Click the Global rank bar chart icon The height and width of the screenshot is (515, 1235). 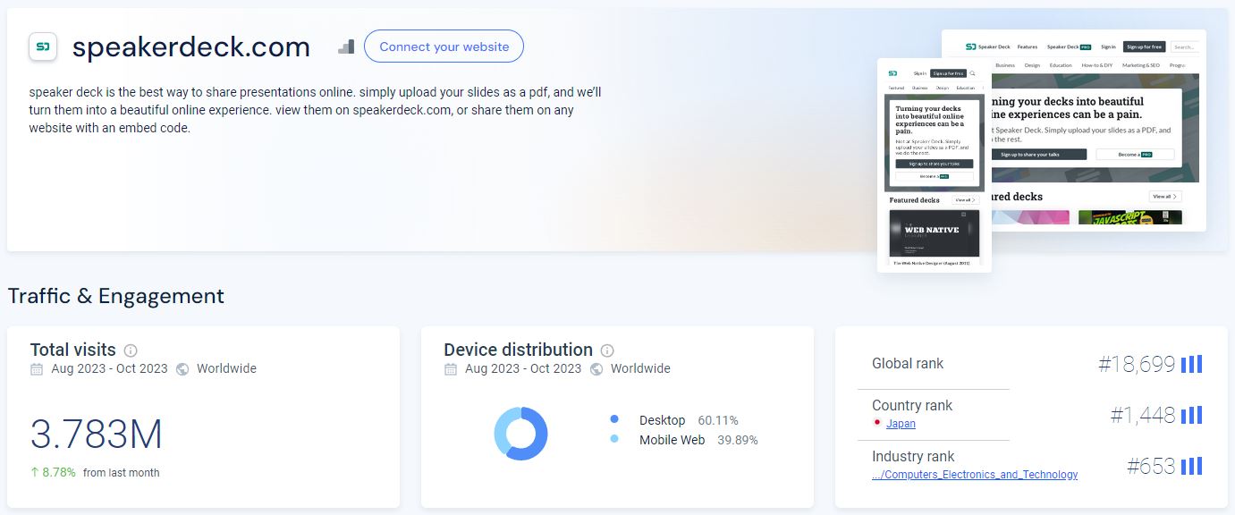click(1191, 364)
